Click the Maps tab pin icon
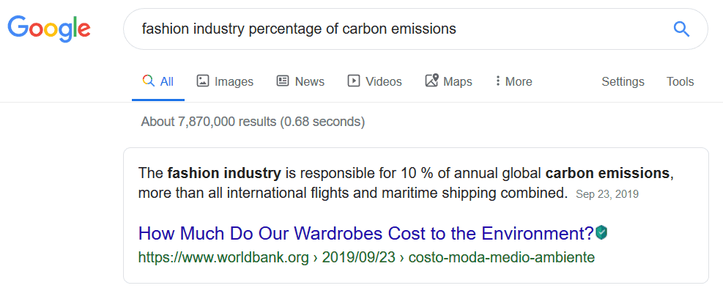The width and height of the screenshot is (723, 288). [x=431, y=81]
